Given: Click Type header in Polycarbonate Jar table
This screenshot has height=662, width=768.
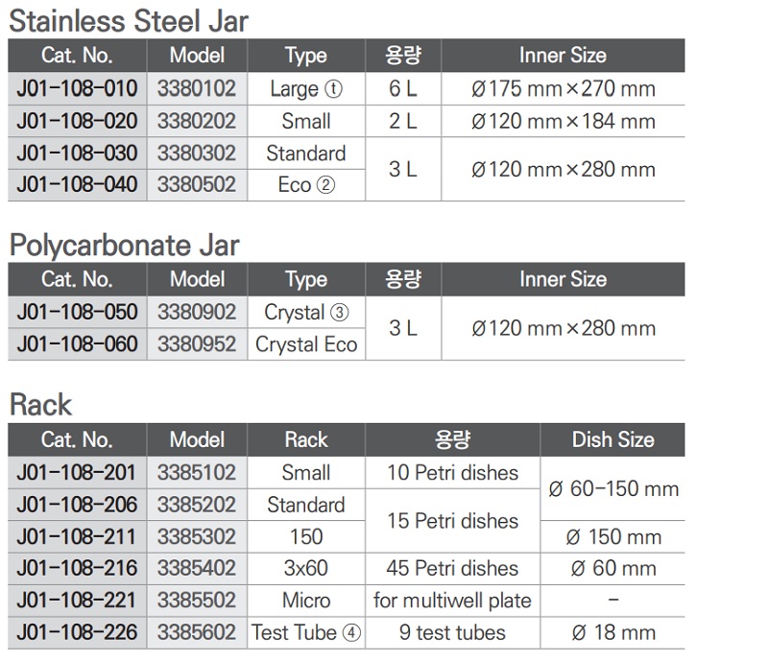Looking at the screenshot, I should click(306, 279).
